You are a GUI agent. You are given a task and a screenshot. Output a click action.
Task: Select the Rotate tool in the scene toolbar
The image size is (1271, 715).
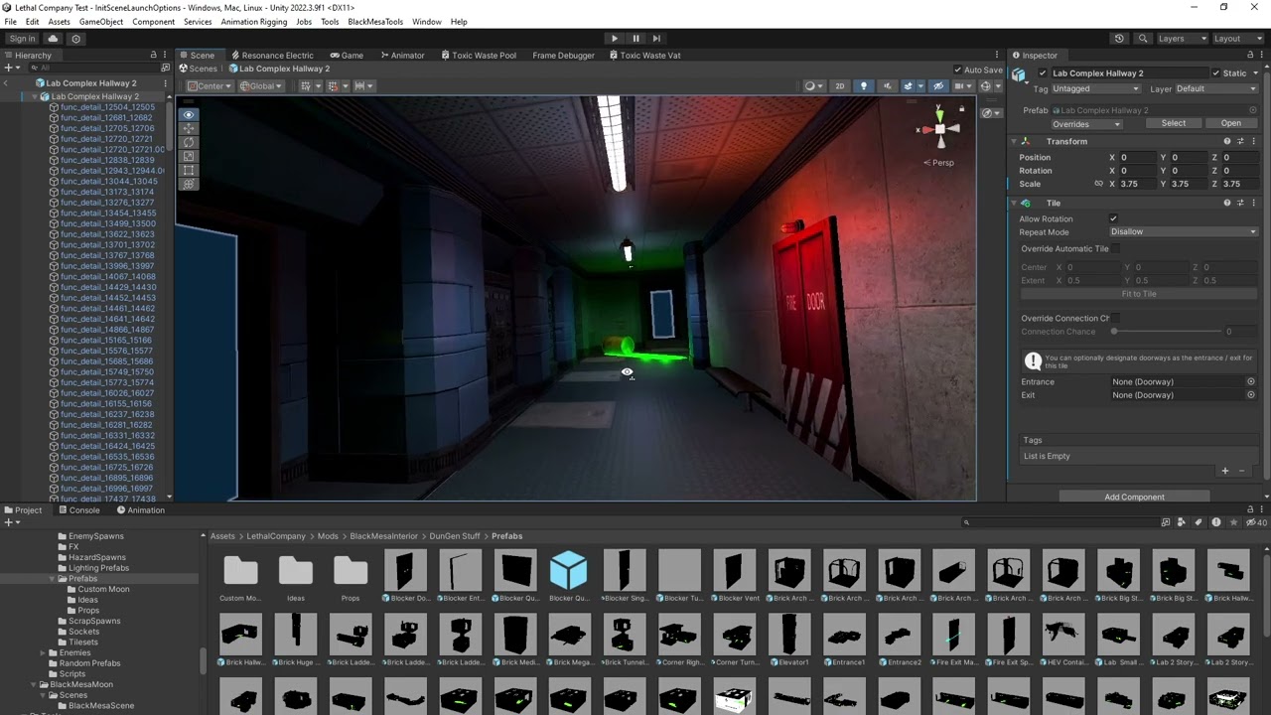point(189,143)
